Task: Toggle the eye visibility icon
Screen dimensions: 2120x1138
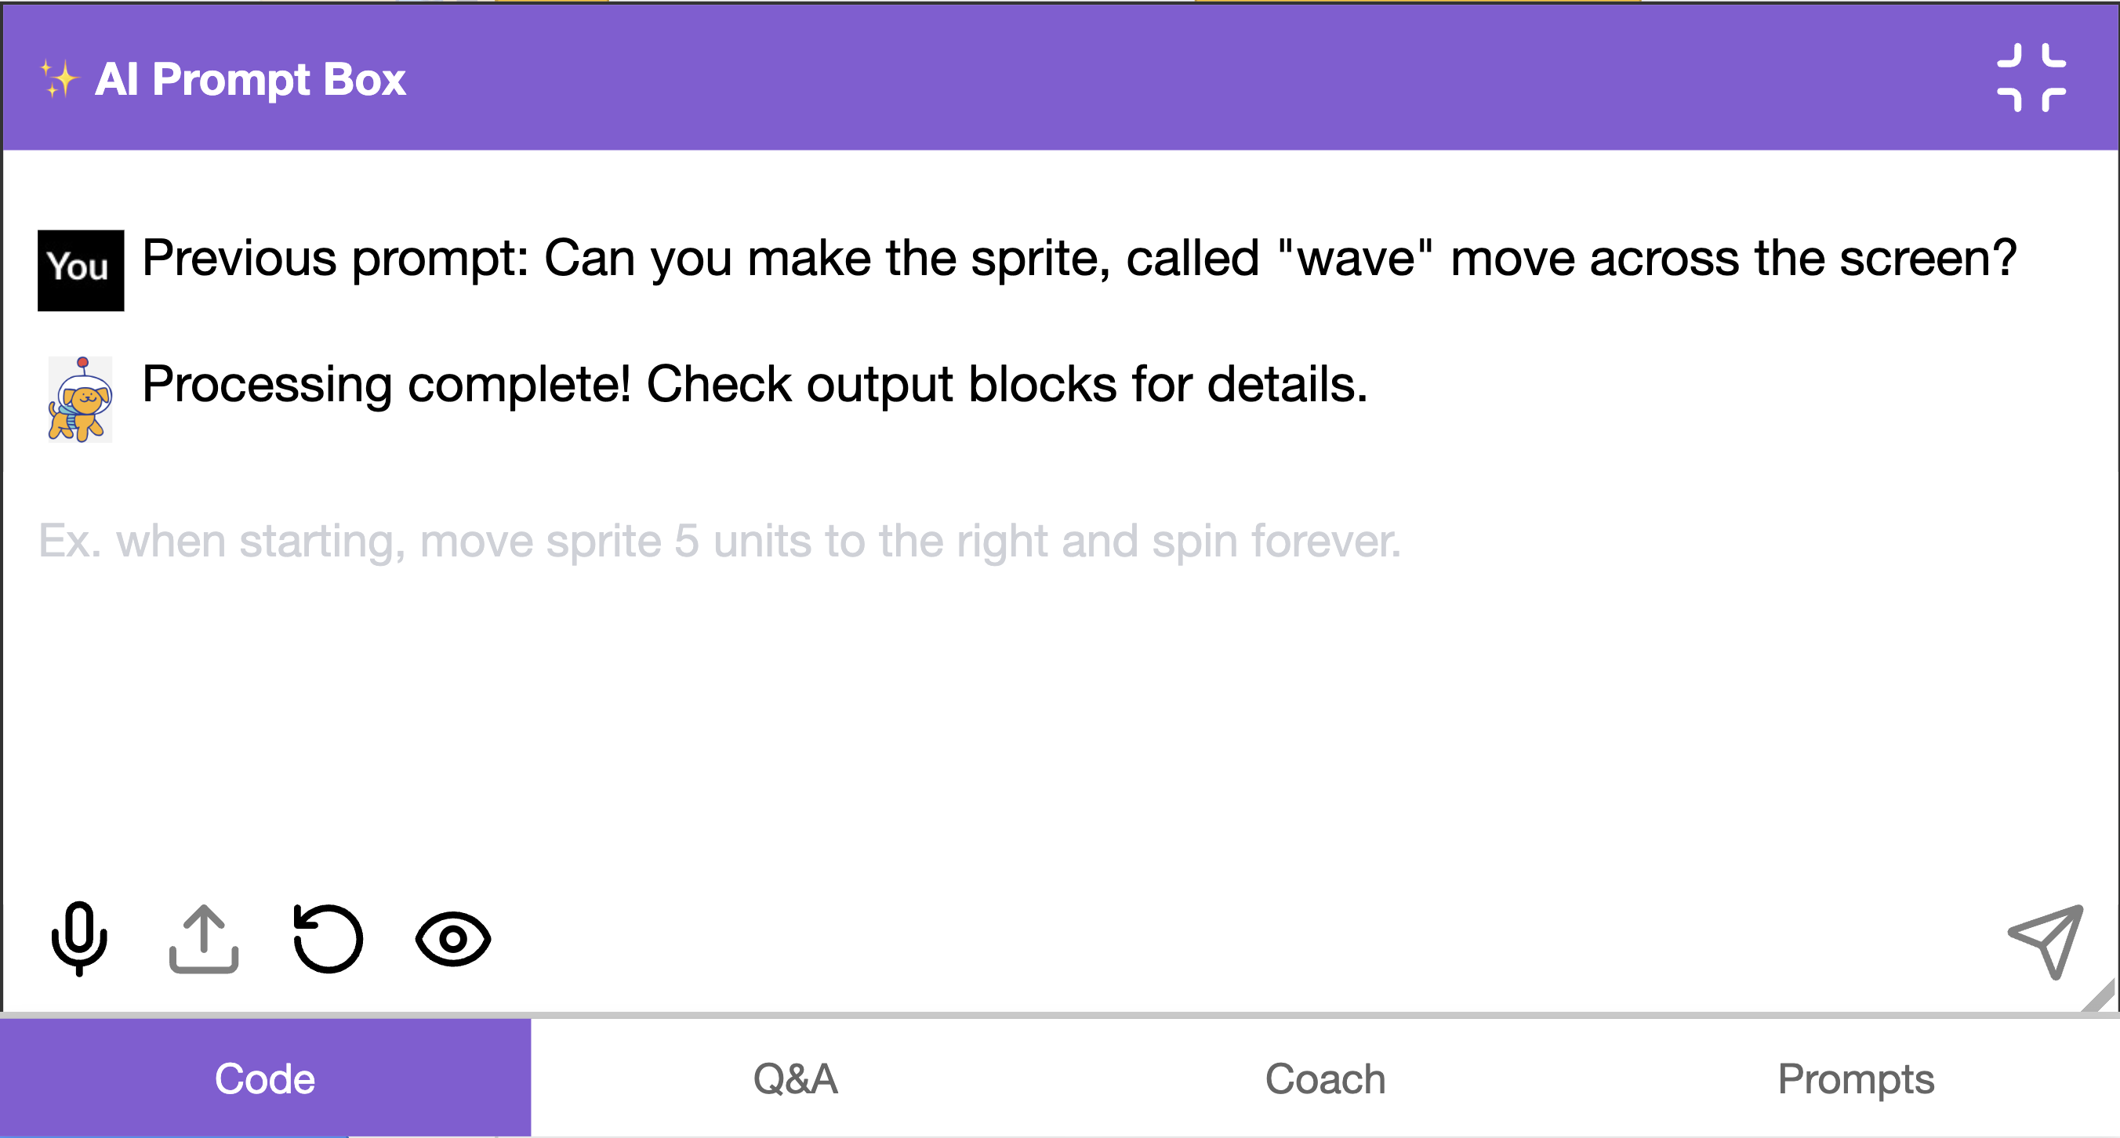Action: (x=452, y=939)
